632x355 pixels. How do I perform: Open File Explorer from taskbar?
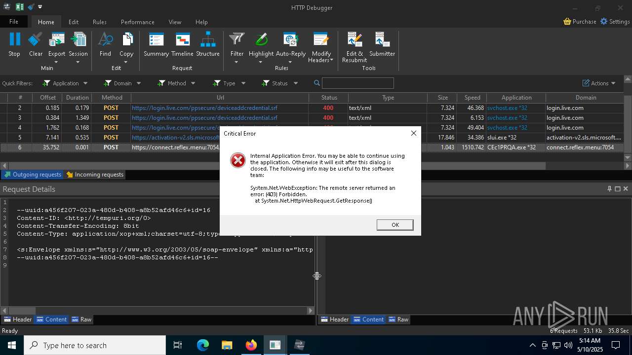[x=227, y=345]
